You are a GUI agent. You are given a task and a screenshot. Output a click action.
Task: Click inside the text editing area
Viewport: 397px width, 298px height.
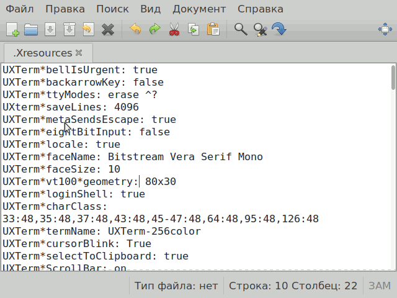tap(196, 167)
